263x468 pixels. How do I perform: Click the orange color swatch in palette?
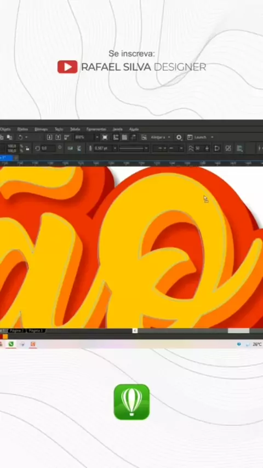[5, 336]
